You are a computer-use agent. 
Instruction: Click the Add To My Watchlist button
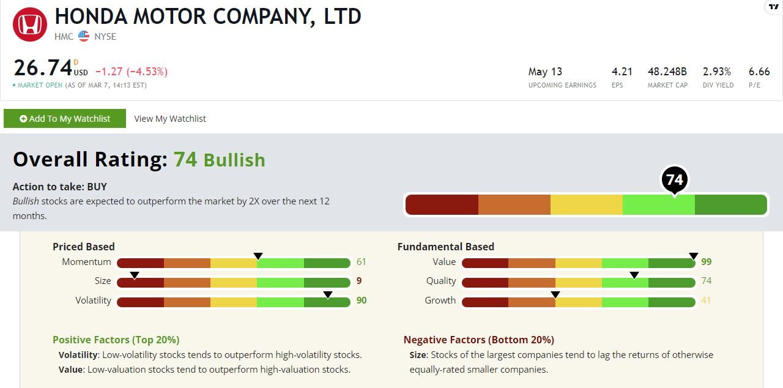pos(65,119)
